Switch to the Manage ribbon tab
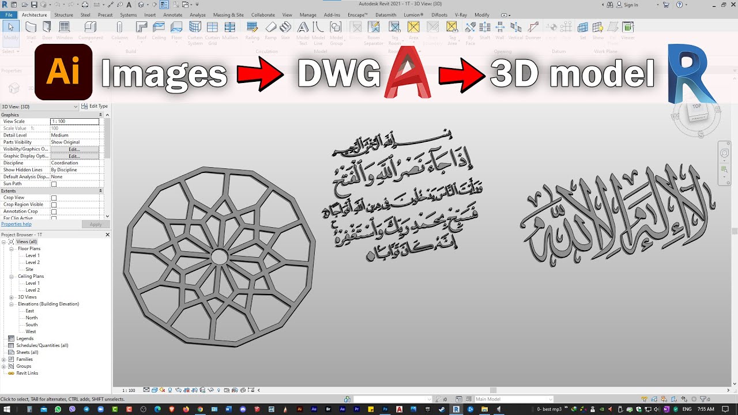 point(308,15)
